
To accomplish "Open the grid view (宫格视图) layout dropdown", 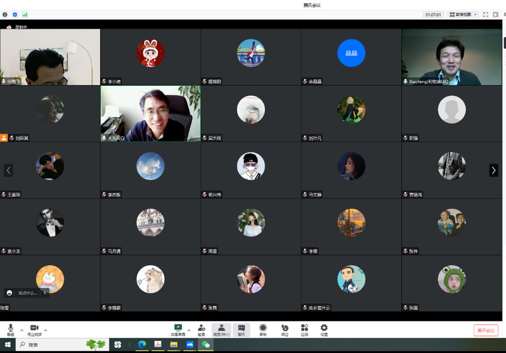I will 463,14.
